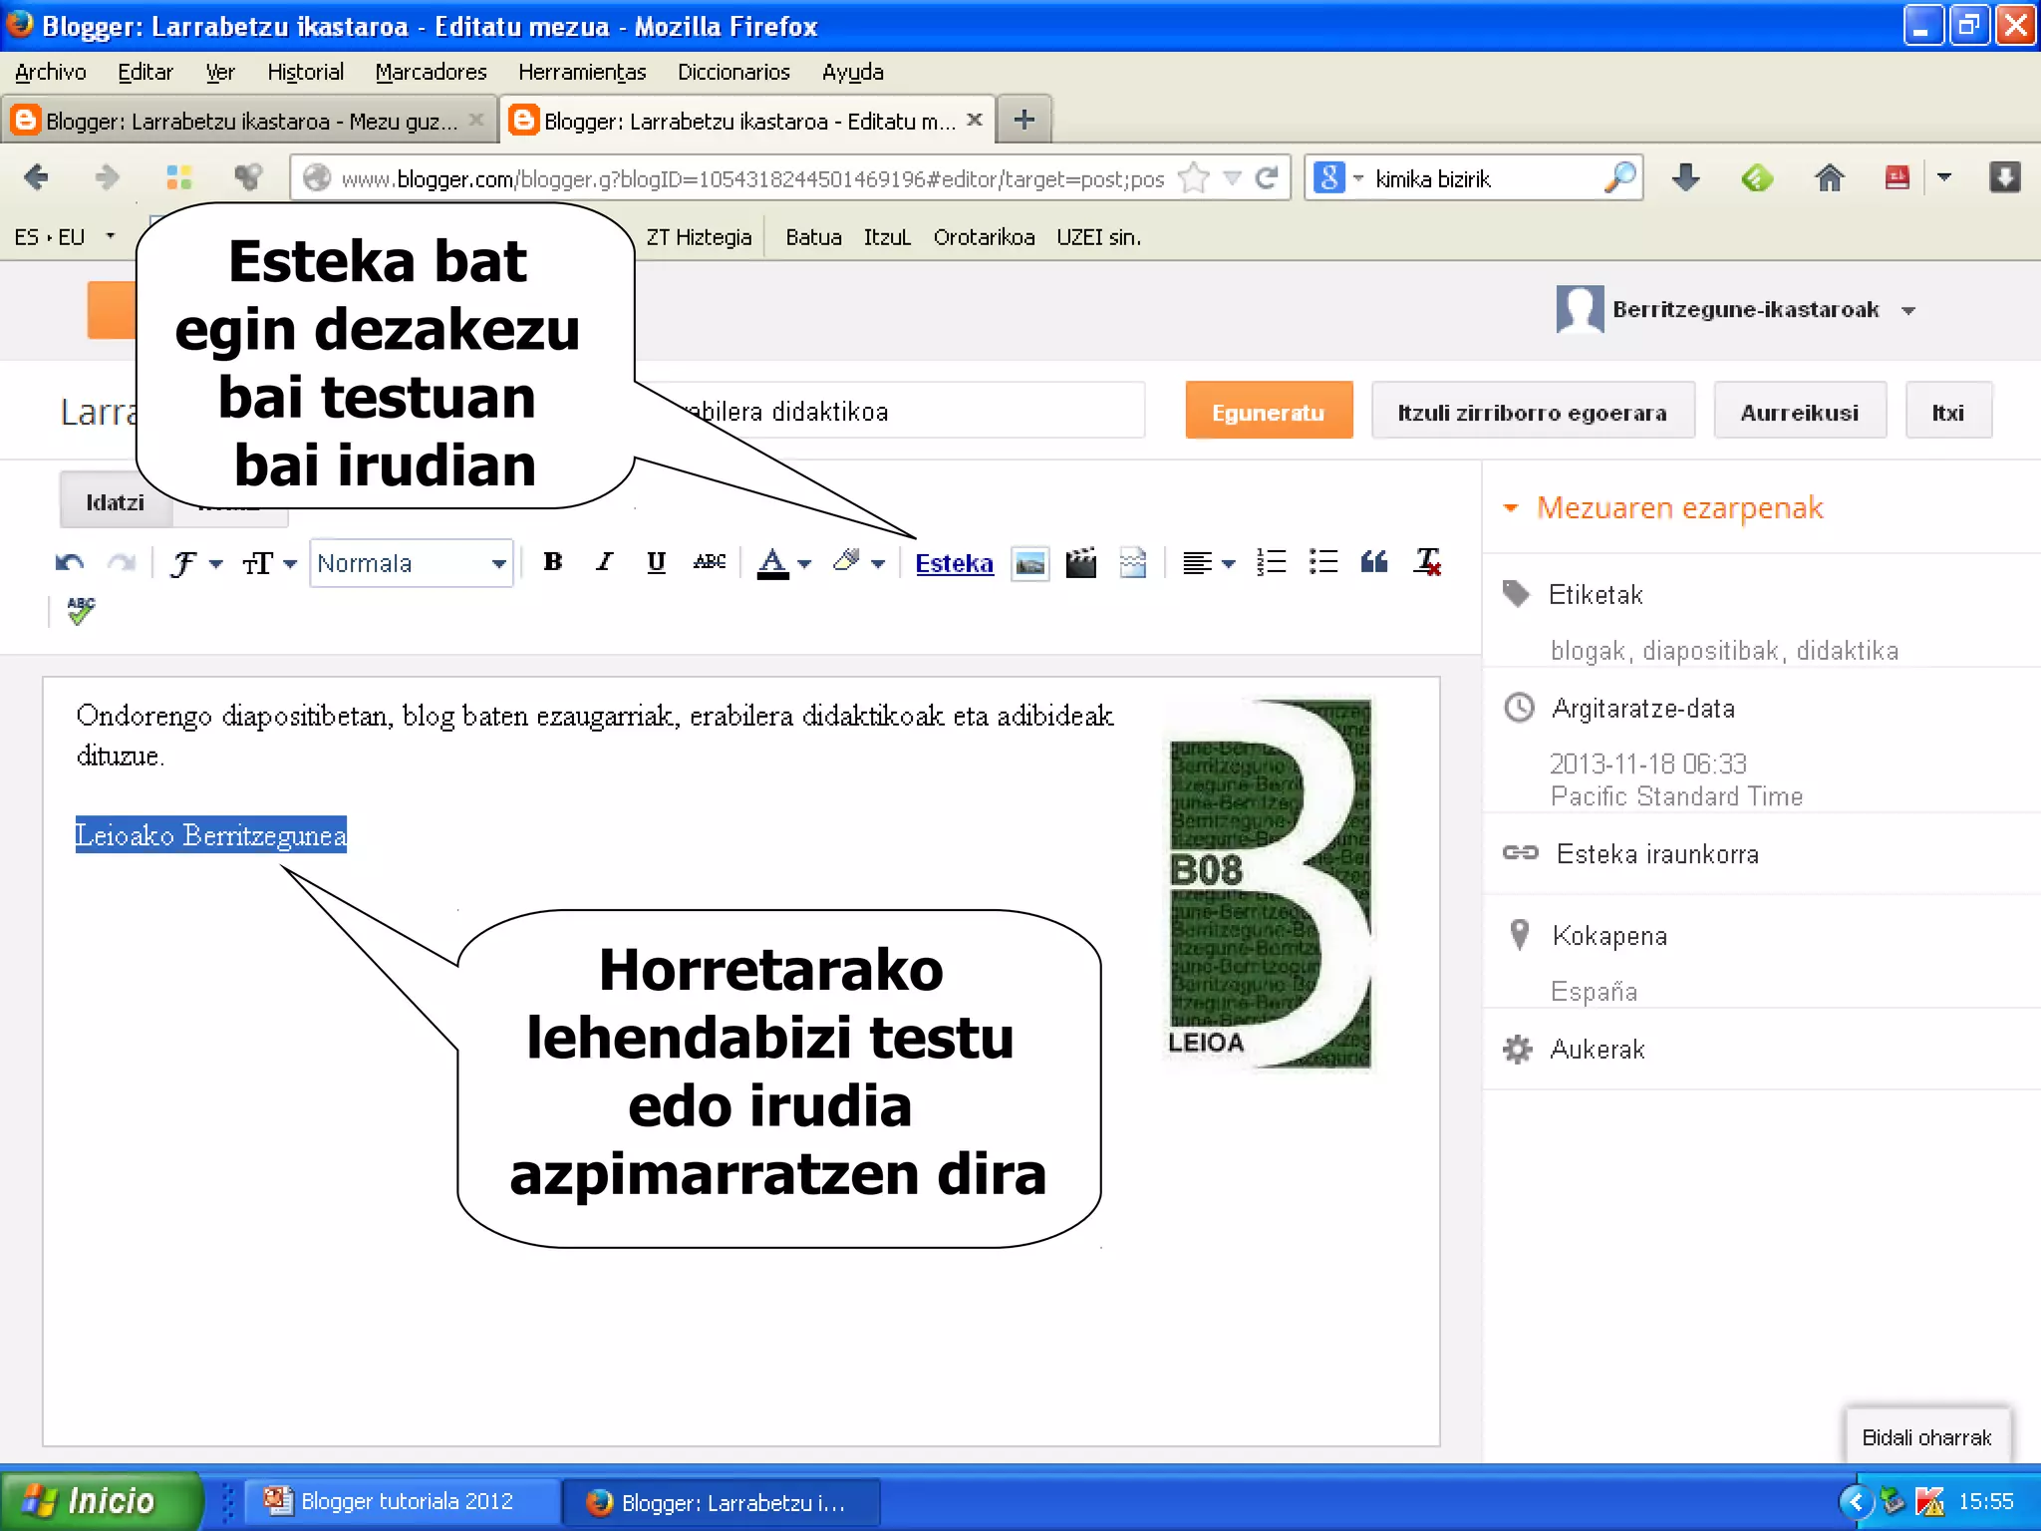The height and width of the screenshot is (1531, 2041).
Task: Preview the post with Aurreikusi
Action: click(x=1799, y=412)
